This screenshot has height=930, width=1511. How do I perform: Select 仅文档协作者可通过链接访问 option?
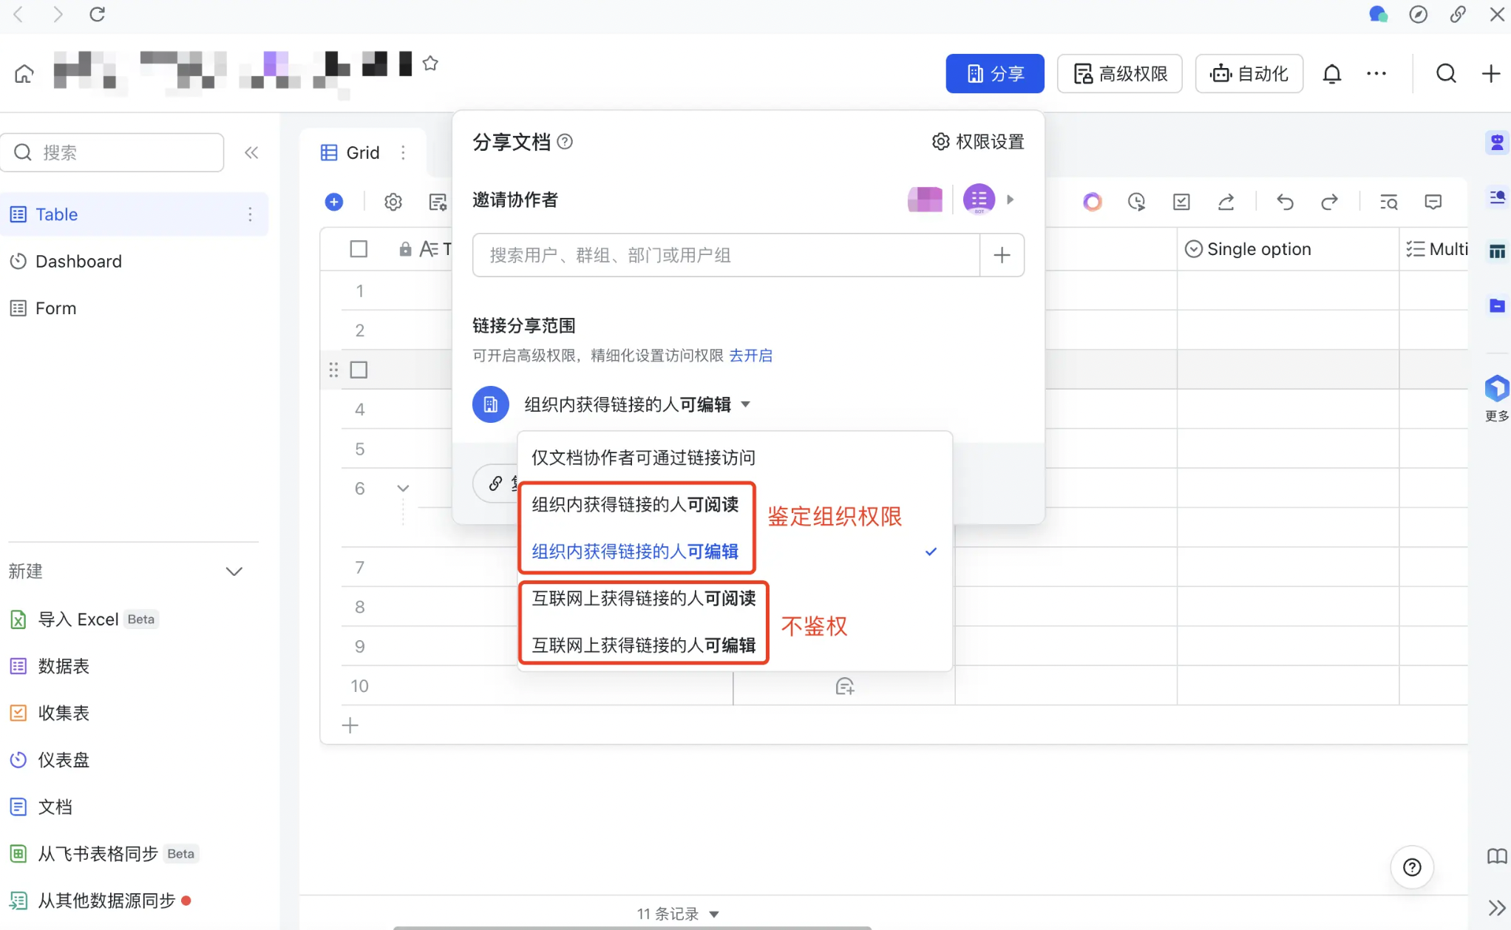point(735,458)
